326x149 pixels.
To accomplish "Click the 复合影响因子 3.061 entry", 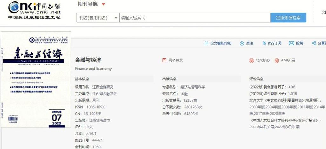I will pos(273,87).
